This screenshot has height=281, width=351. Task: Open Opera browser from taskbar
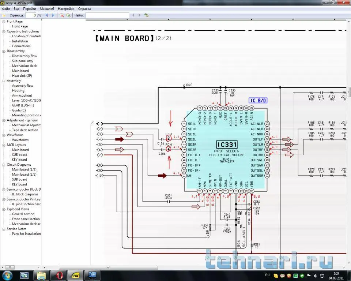59,276
